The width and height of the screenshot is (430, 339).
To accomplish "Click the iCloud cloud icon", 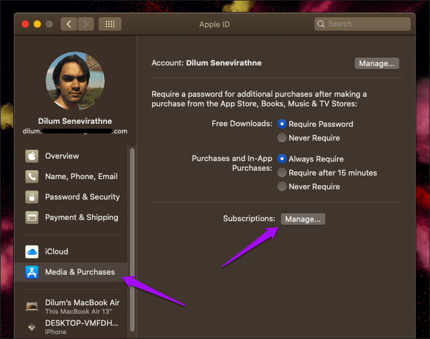I will click(x=32, y=252).
